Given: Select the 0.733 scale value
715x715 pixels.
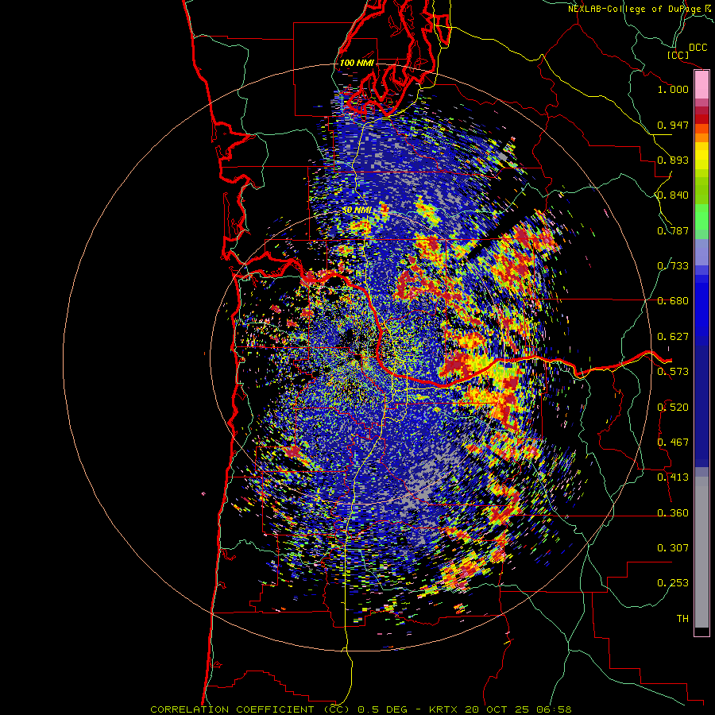Looking at the screenshot, I should point(673,266).
